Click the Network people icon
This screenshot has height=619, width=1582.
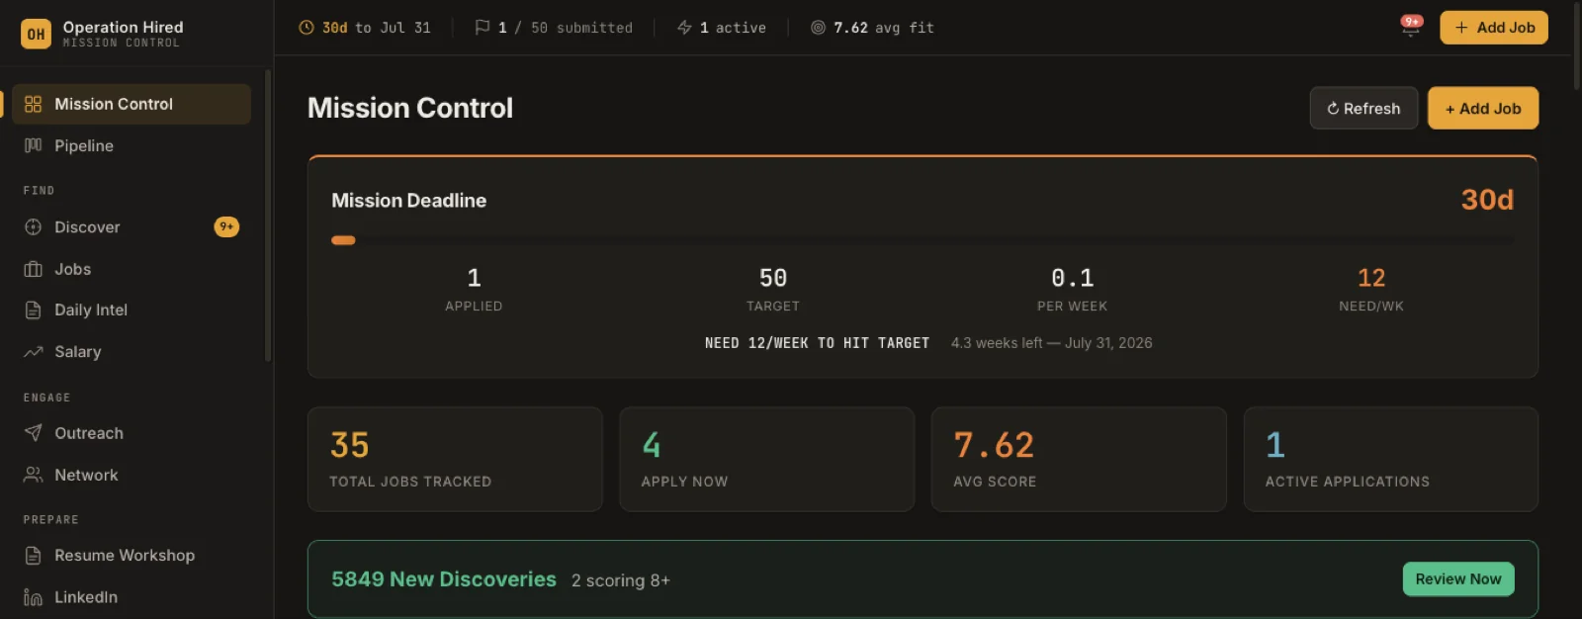coord(33,475)
